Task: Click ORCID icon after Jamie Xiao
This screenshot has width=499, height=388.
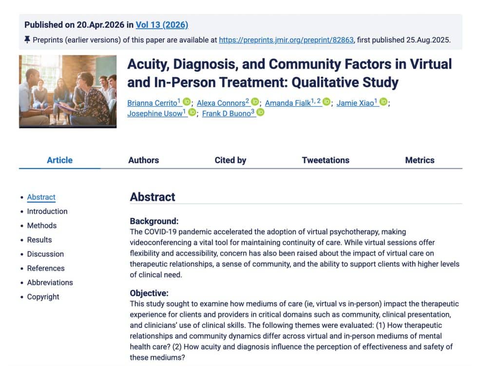Action: pos(384,102)
